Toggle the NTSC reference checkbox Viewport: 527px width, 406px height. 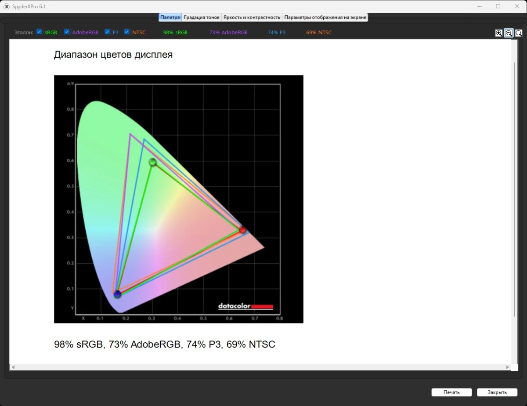click(126, 32)
